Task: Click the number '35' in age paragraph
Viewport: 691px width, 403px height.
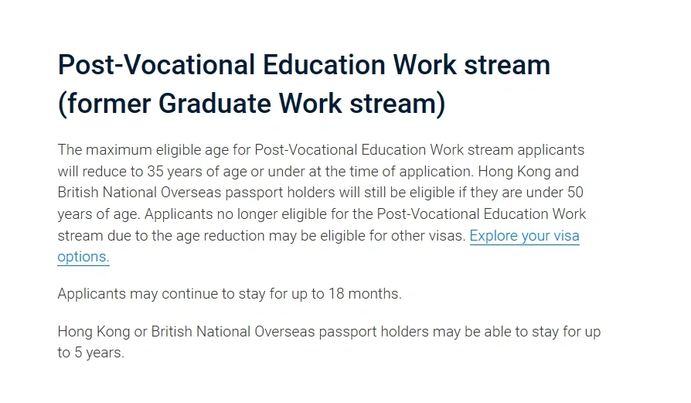Action: coord(155,172)
